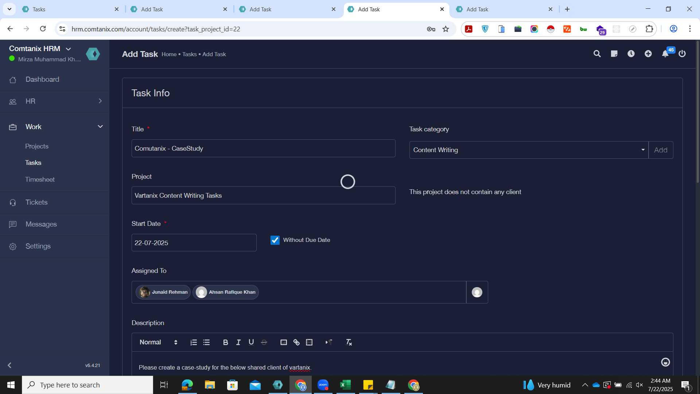Viewport: 700px width, 394px height.
Task: Open Zoom from the taskbar
Action: [323, 385]
